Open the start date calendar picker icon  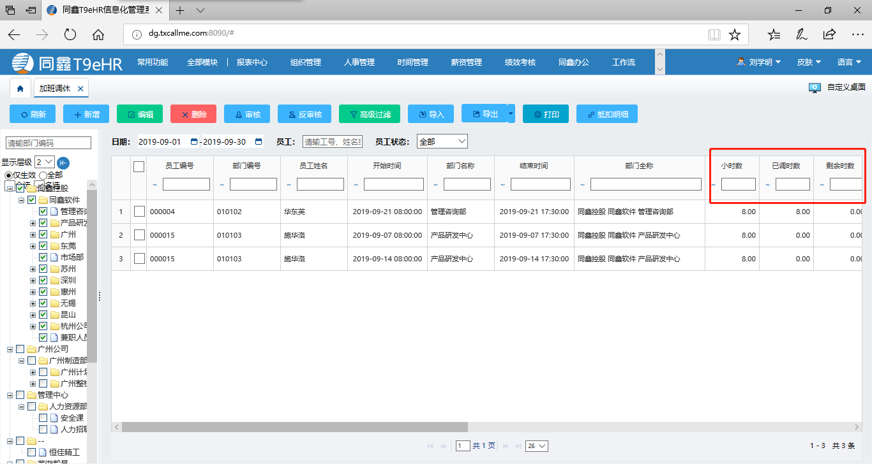point(194,141)
